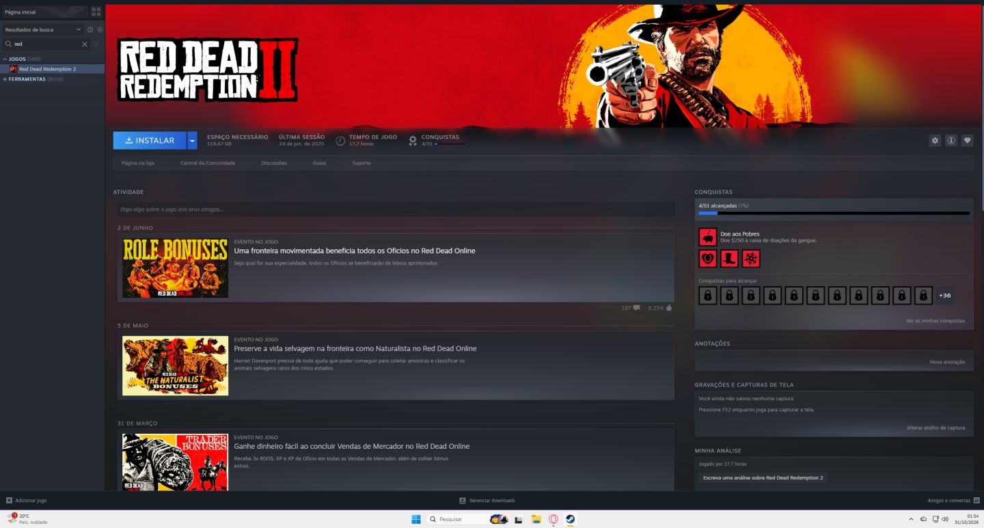Viewport: 984px width, 528px height.
Task: Open 'Amigos e conversas' icon
Action: tap(976, 501)
